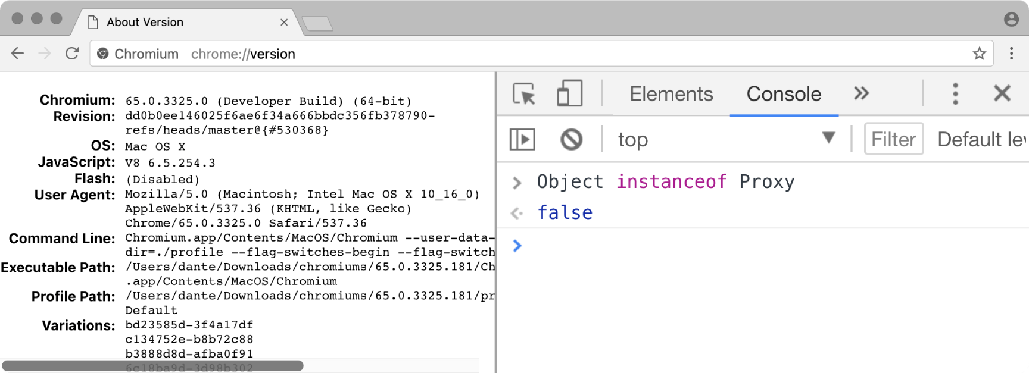Viewport: 1029px width, 373px height.
Task: Clear the console with the ban icon
Action: [571, 140]
